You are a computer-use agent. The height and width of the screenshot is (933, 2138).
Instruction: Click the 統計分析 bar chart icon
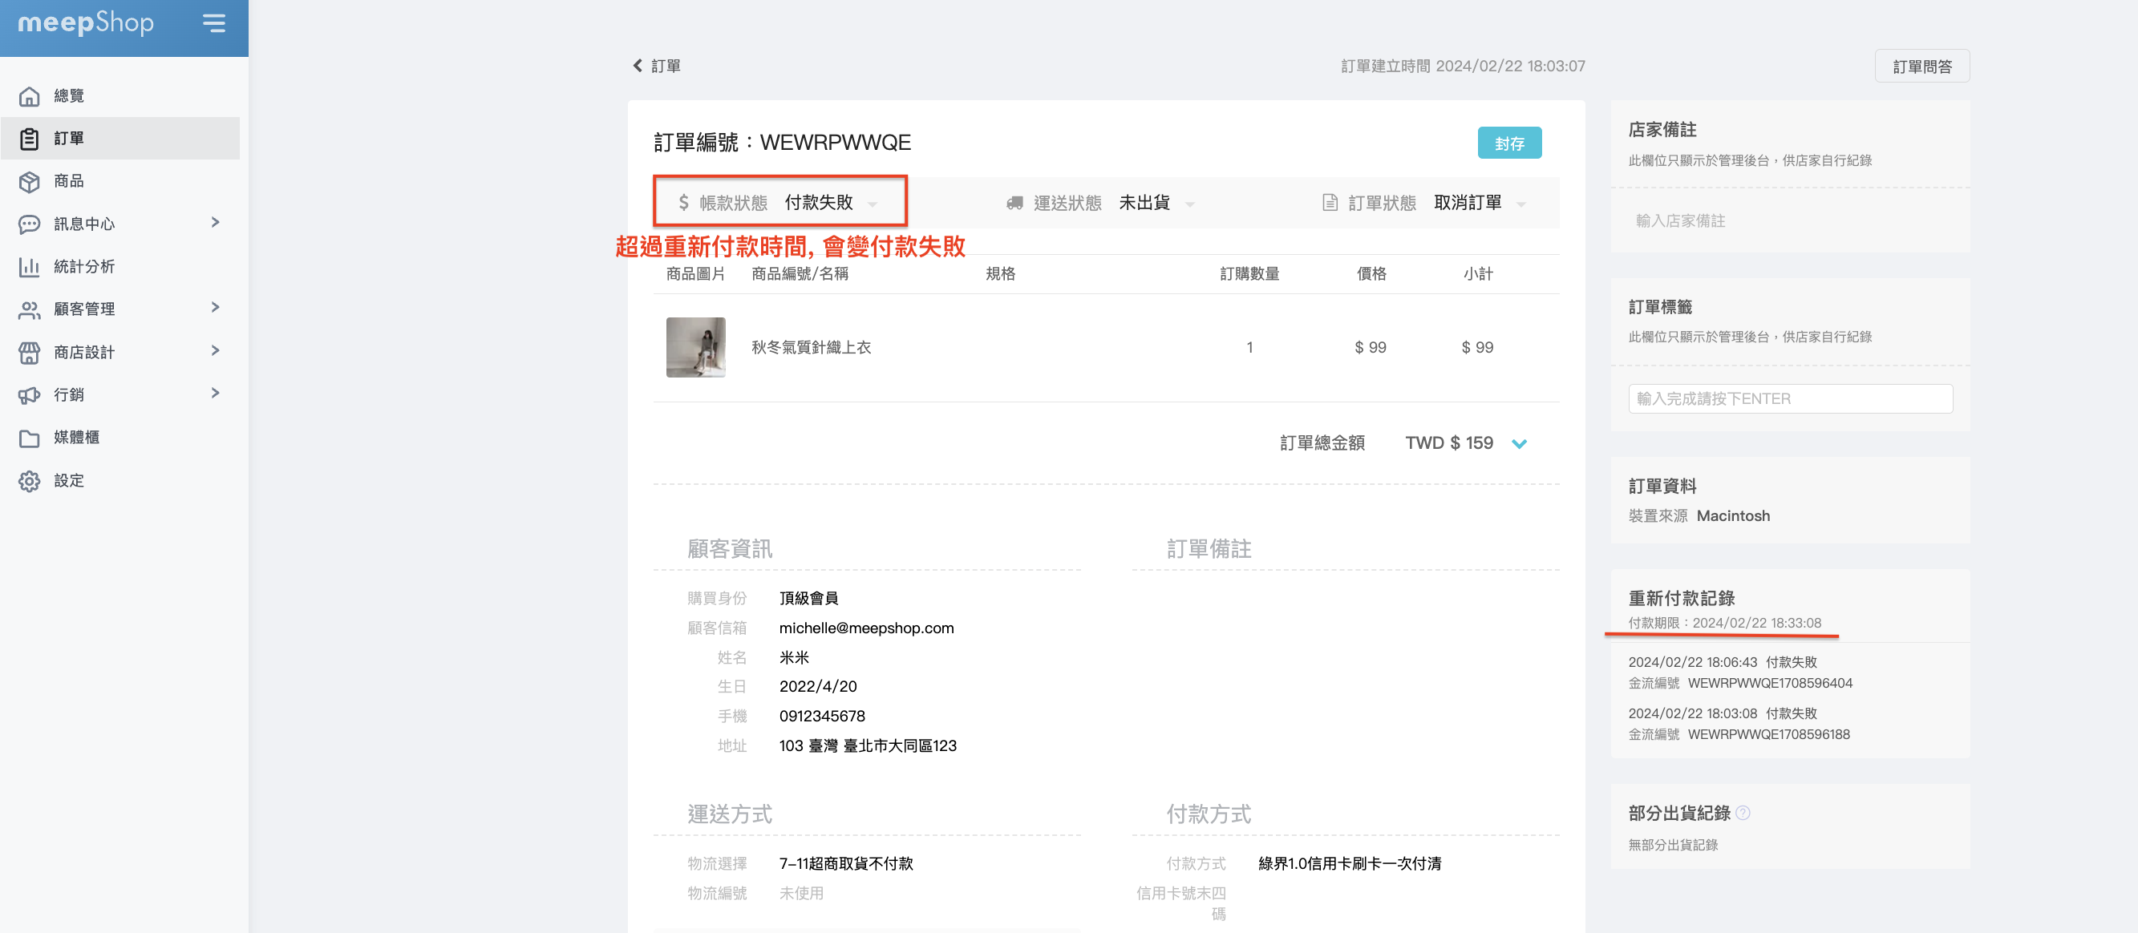pos(29,267)
